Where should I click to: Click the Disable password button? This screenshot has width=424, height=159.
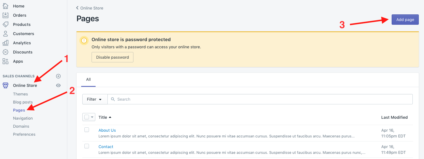point(112,57)
